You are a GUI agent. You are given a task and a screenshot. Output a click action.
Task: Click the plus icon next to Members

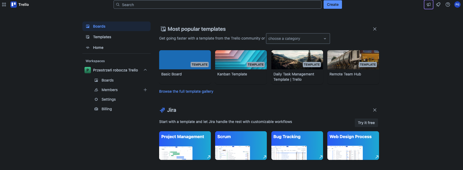pyautogui.click(x=145, y=90)
